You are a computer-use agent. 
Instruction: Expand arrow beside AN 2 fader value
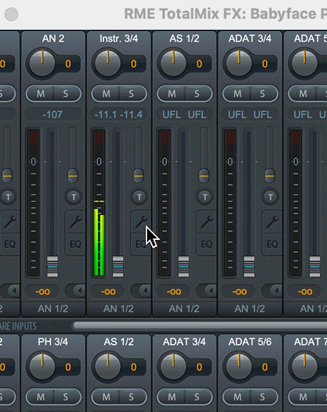(x=79, y=291)
